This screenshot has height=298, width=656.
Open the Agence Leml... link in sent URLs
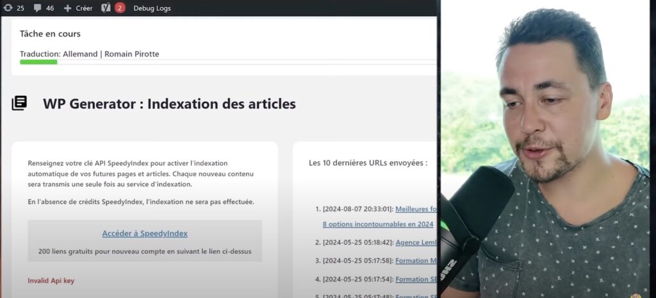pos(416,242)
